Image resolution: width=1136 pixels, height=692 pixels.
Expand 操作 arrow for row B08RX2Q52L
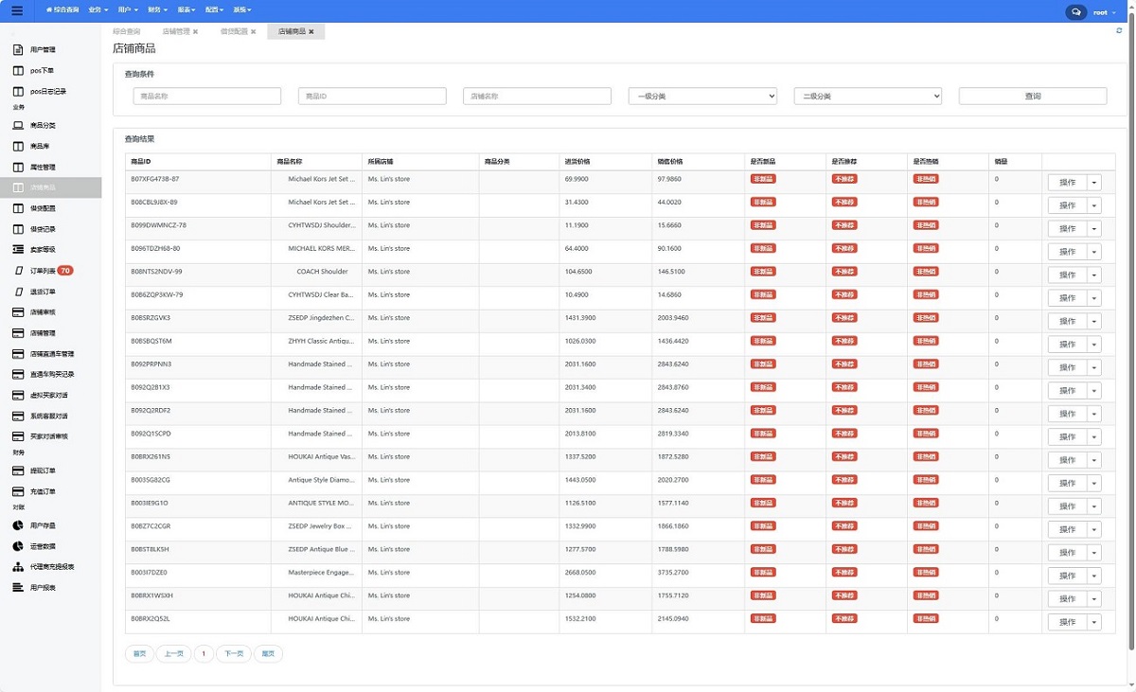coord(1094,623)
